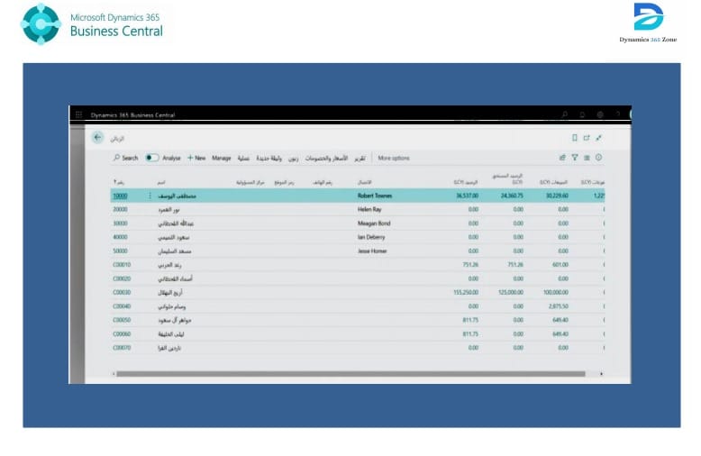Select contact Helen Ray cell
The width and height of the screenshot is (701, 456).
pos(369,209)
